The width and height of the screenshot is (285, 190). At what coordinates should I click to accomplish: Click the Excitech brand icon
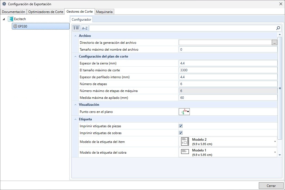(x=11, y=19)
